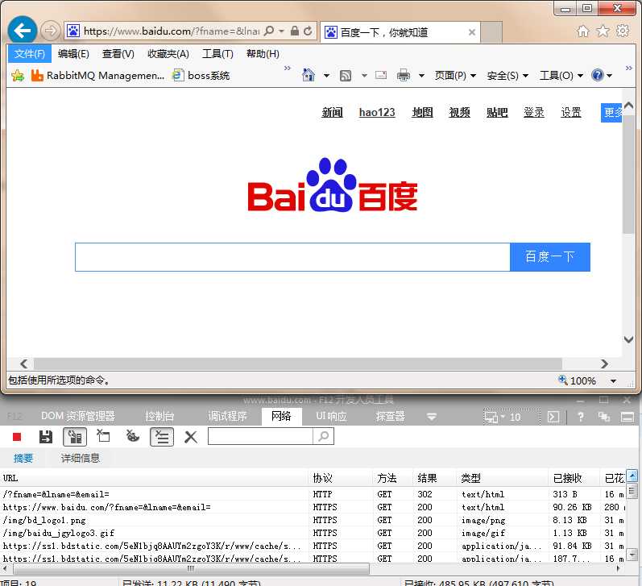Click the clear cookies icon
Screen dimensions: 642x586
click(132, 436)
